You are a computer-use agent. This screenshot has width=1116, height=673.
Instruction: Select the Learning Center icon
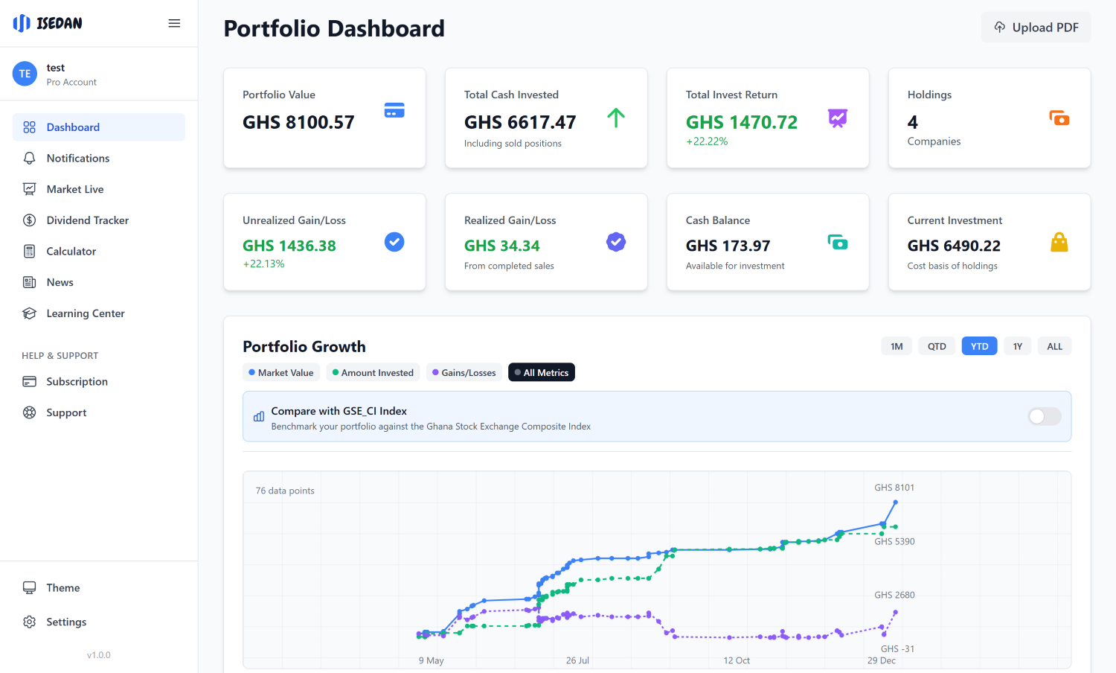[x=30, y=313]
